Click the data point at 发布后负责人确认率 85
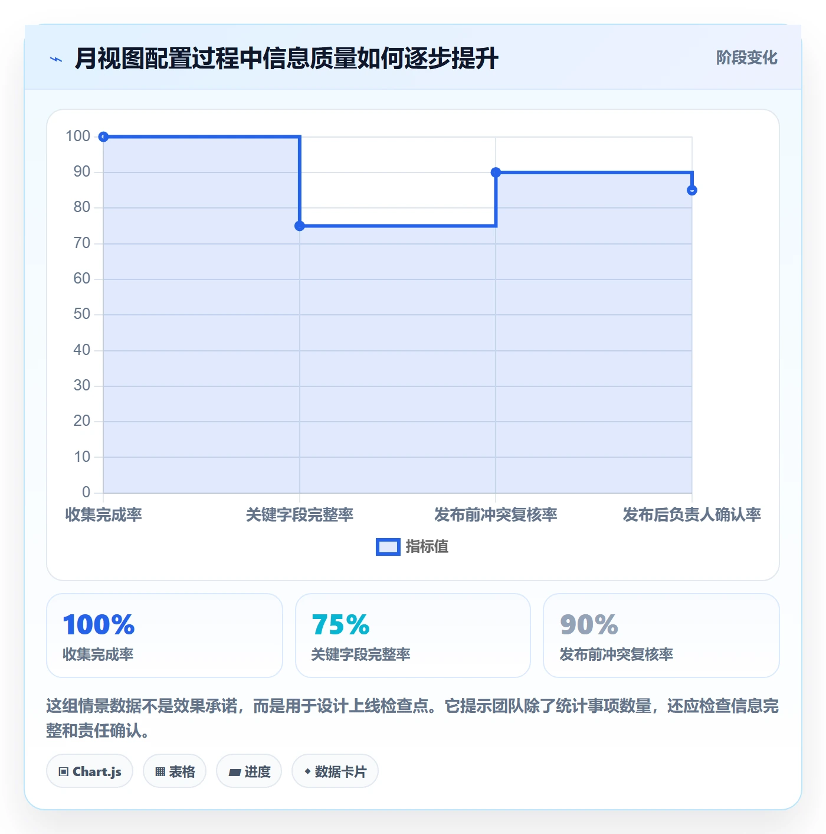Screen dimensions: 826x834 tap(692, 190)
